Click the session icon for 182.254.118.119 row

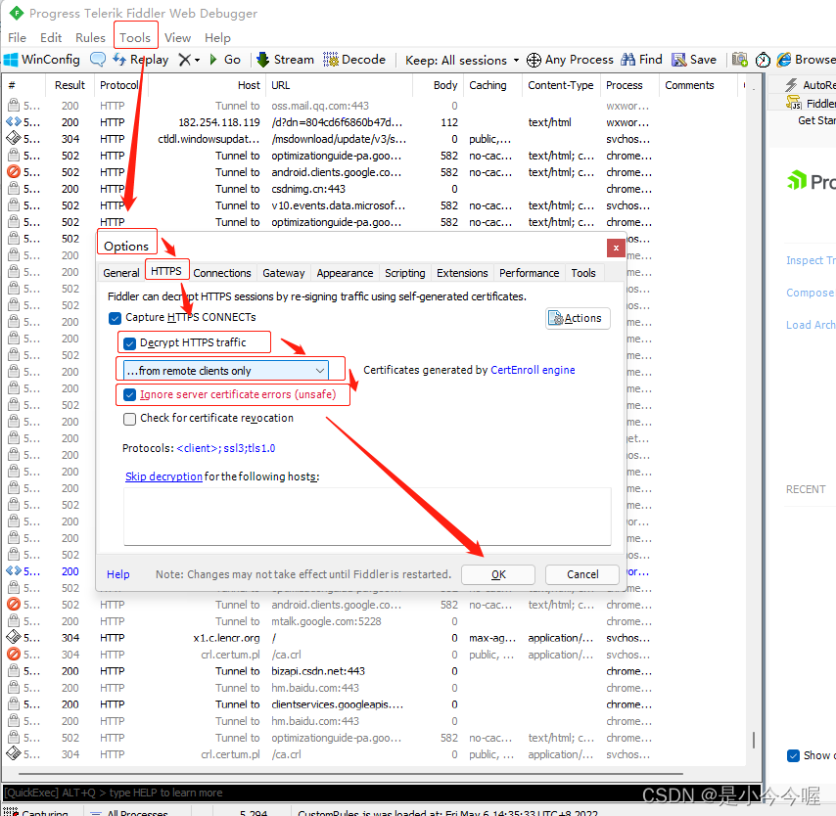[14, 122]
